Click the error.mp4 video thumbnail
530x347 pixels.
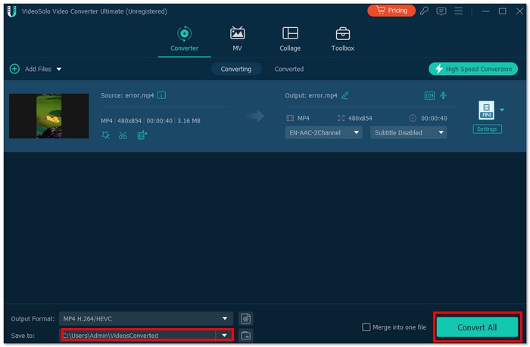click(x=49, y=116)
